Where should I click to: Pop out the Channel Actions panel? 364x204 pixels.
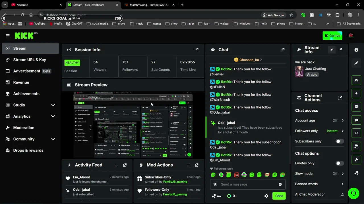tap(340, 98)
